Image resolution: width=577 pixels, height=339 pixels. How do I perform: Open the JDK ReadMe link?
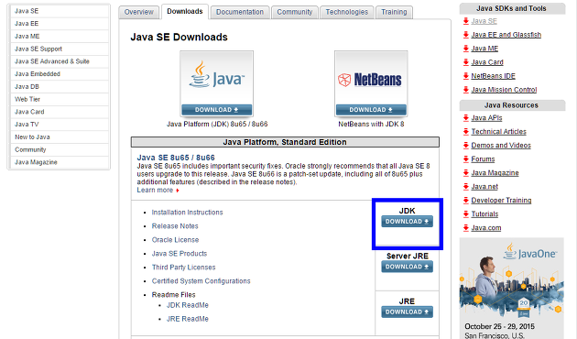[x=188, y=305]
